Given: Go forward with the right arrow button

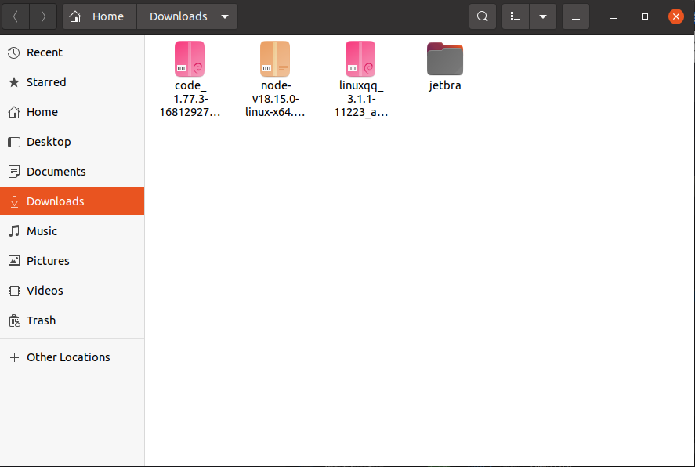Looking at the screenshot, I should (43, 16).
